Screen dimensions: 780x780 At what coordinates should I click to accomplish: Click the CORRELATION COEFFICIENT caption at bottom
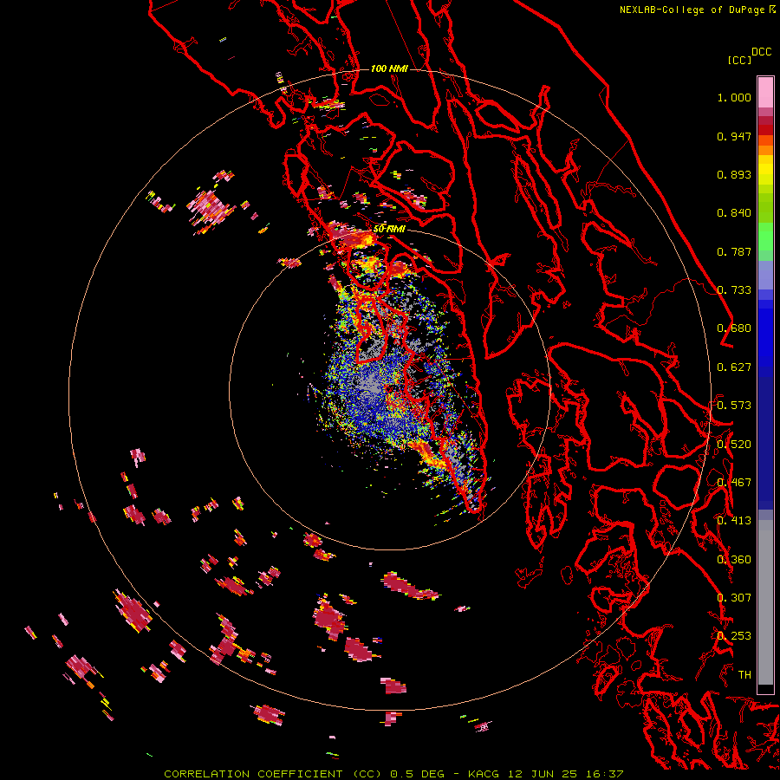tap(393, 774)
